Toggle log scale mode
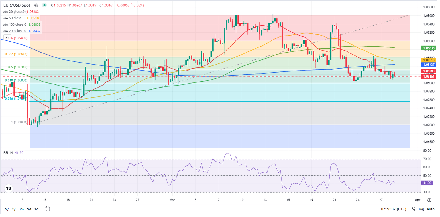Screen dimensions: 440x217 421,209
